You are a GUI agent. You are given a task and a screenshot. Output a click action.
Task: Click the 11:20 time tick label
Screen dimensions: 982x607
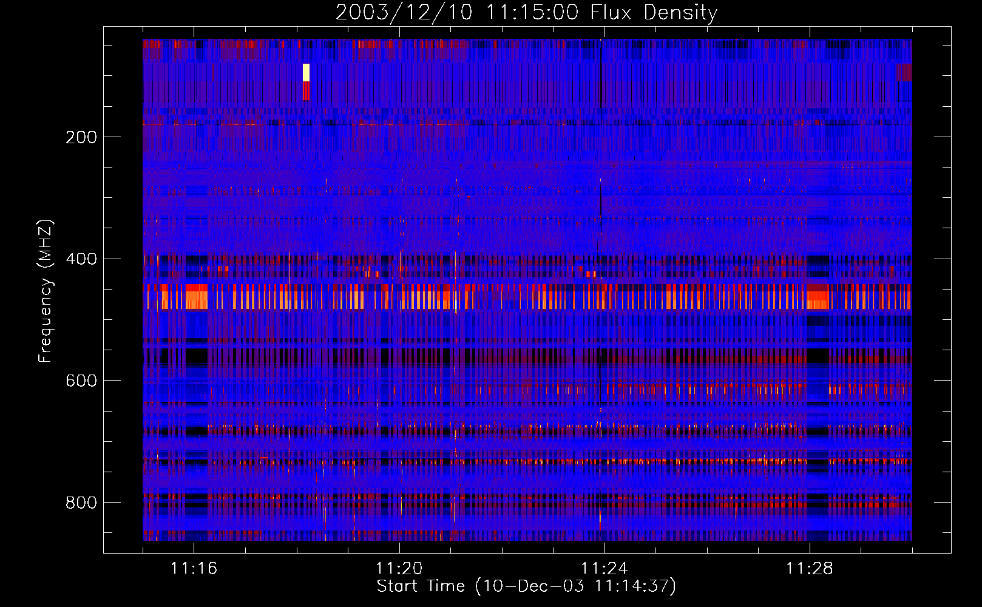[399, 568]
